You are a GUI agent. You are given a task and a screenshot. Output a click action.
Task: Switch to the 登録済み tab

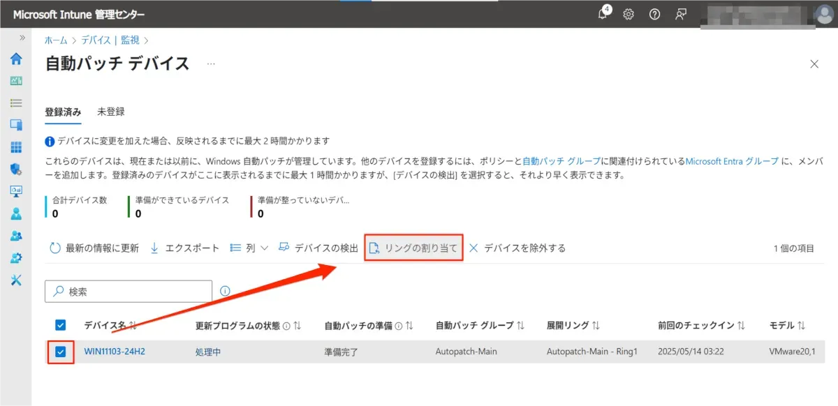[x=64, y=112]
